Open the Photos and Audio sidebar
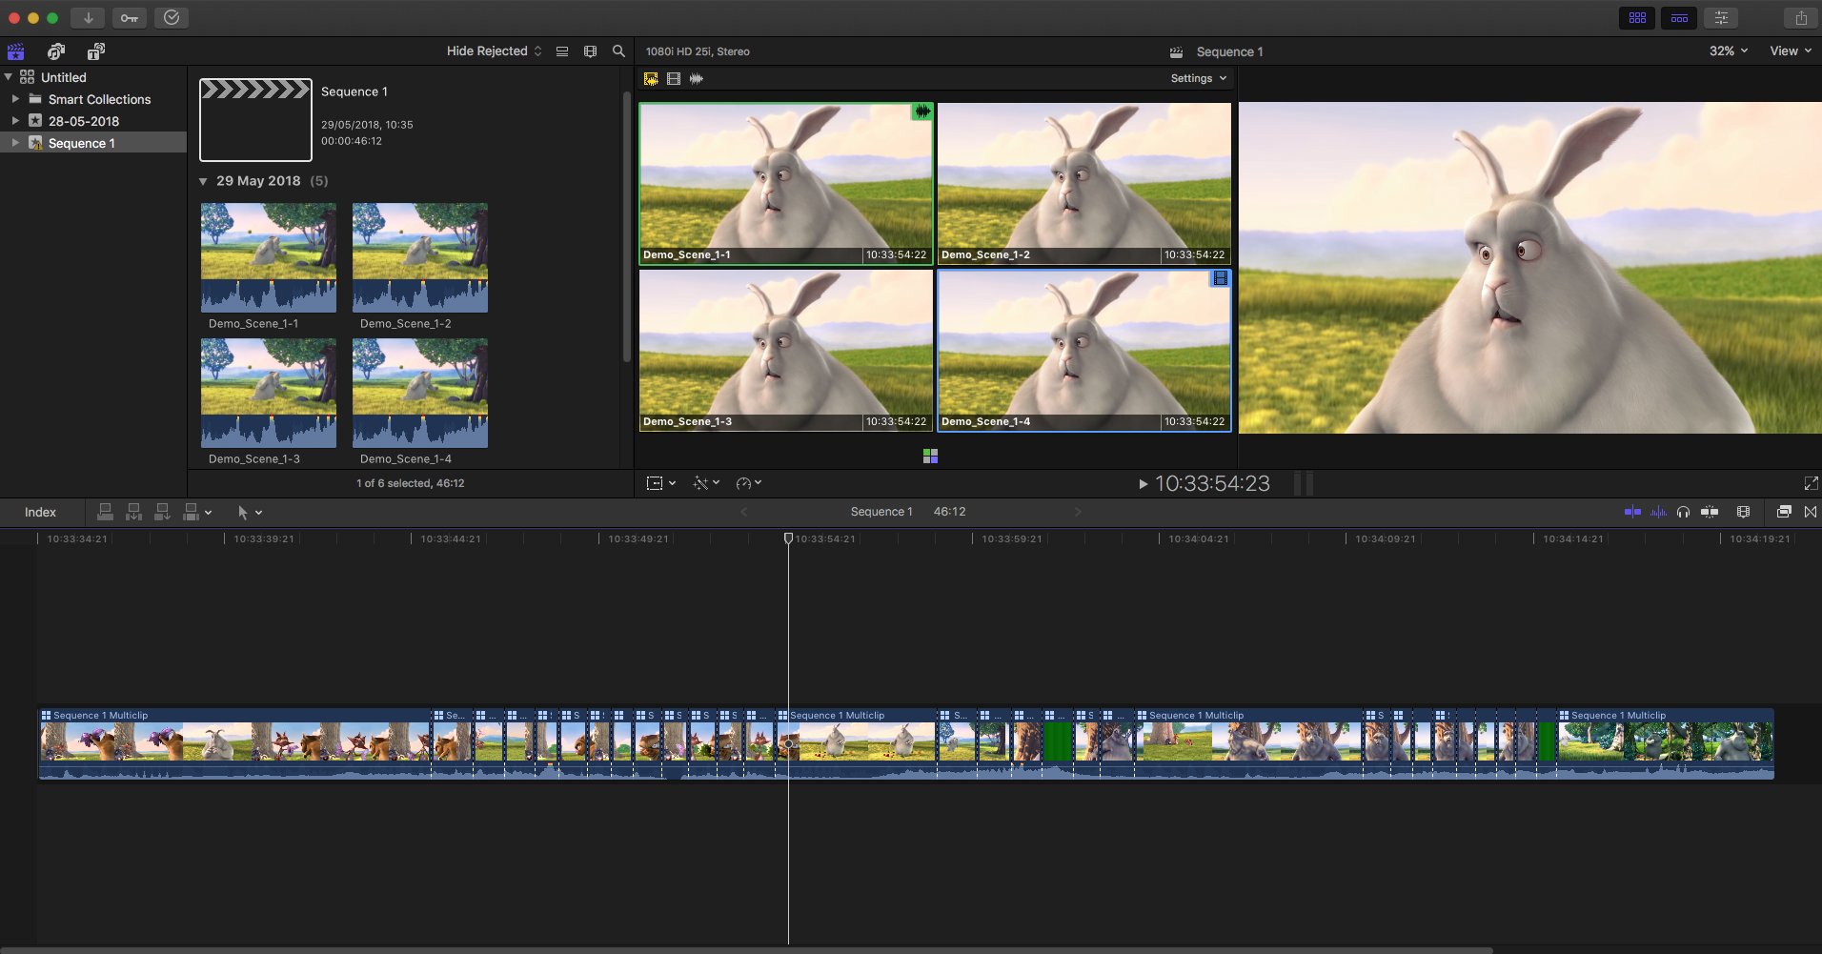Image resolution: width=1822 pixels, height=954 pixels. point(56,51)
